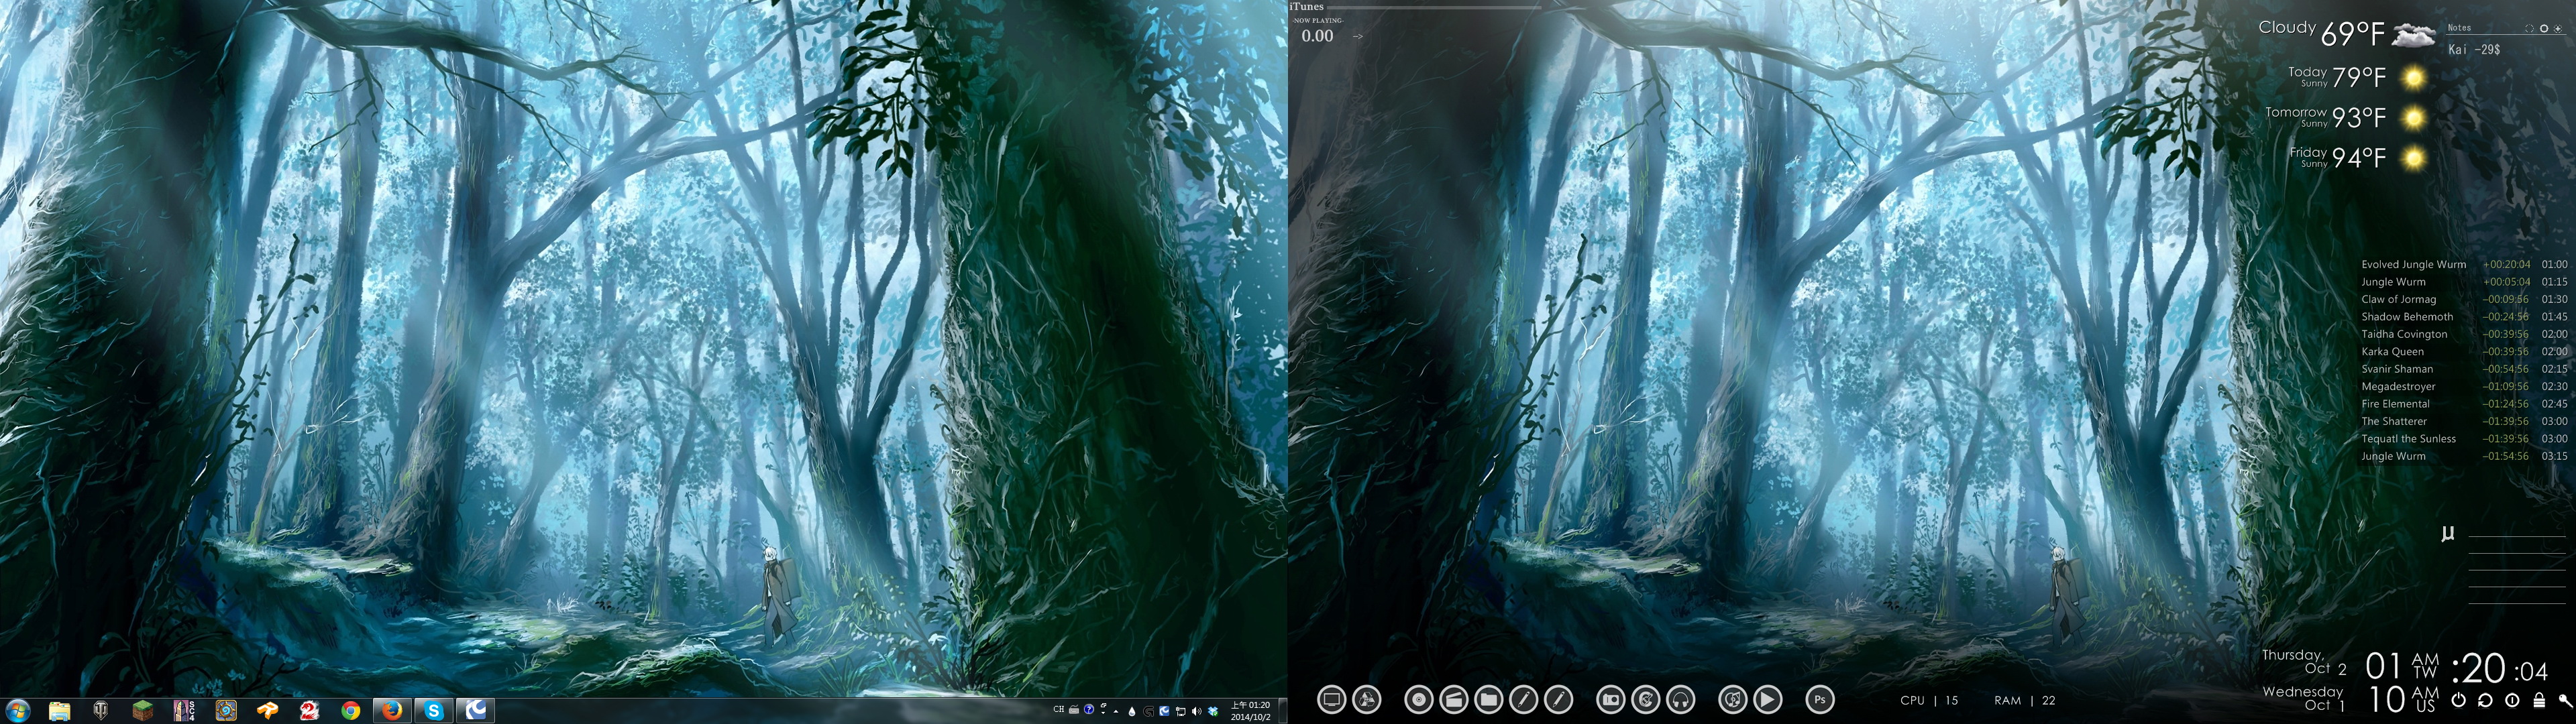Click the restart circular arrow icon

pos(2485,700)
